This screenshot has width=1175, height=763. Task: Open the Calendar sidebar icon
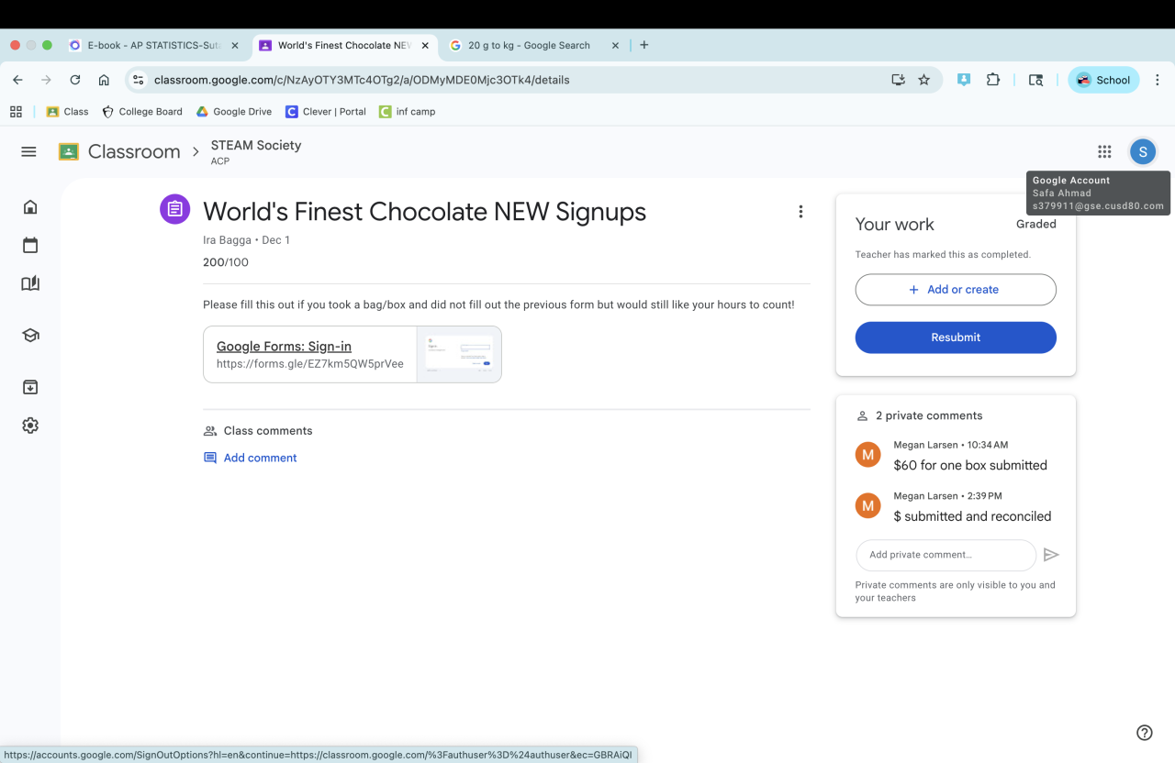point(30,245)
